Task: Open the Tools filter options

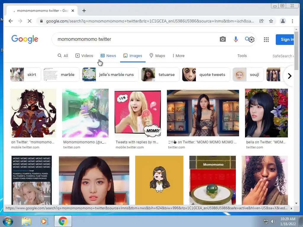Action: pos(242,56)
